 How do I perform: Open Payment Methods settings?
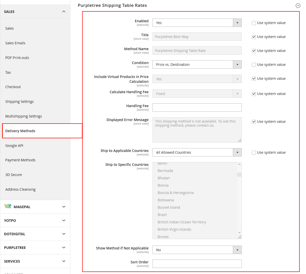[20, 160]
